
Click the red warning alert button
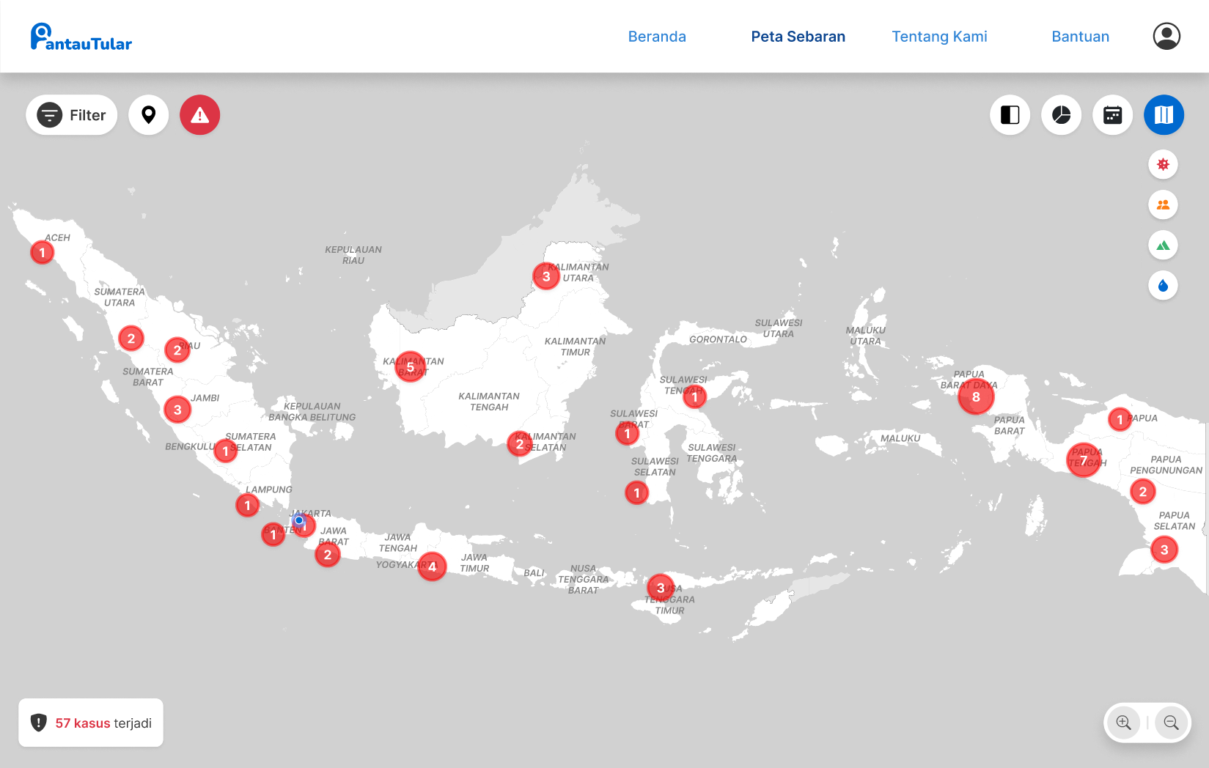pyautogui.click(x=199, y=115)
